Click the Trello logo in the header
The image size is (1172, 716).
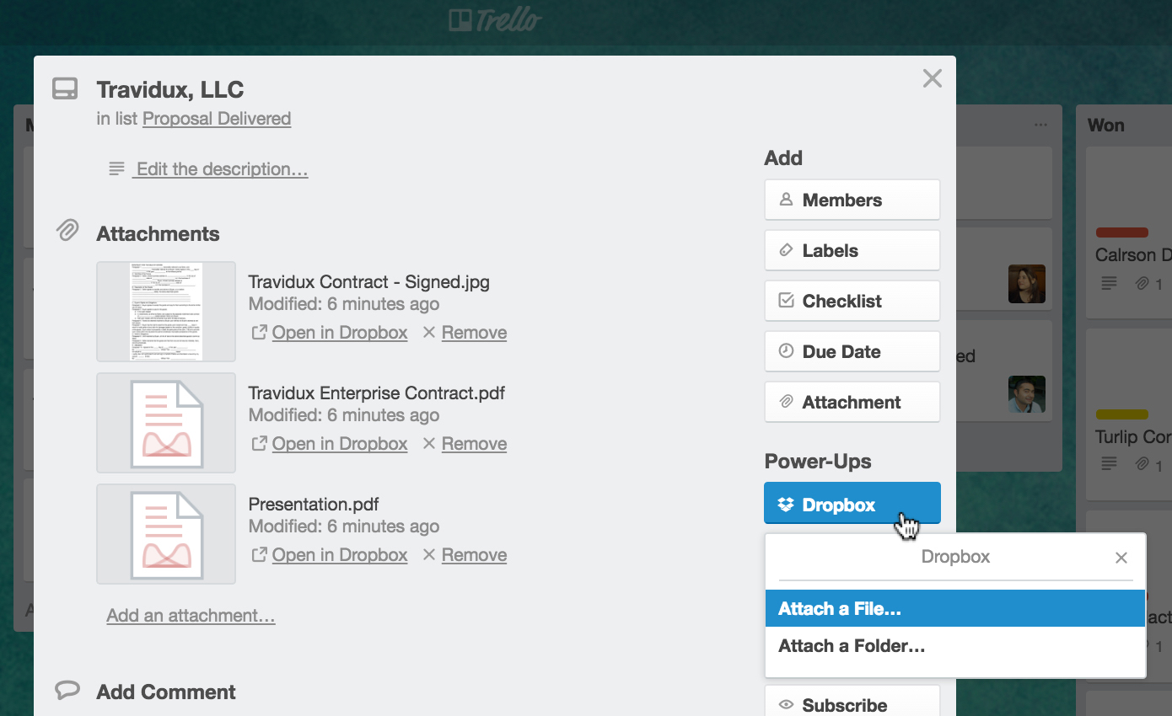pyautogui.click(x=495, y=20)
